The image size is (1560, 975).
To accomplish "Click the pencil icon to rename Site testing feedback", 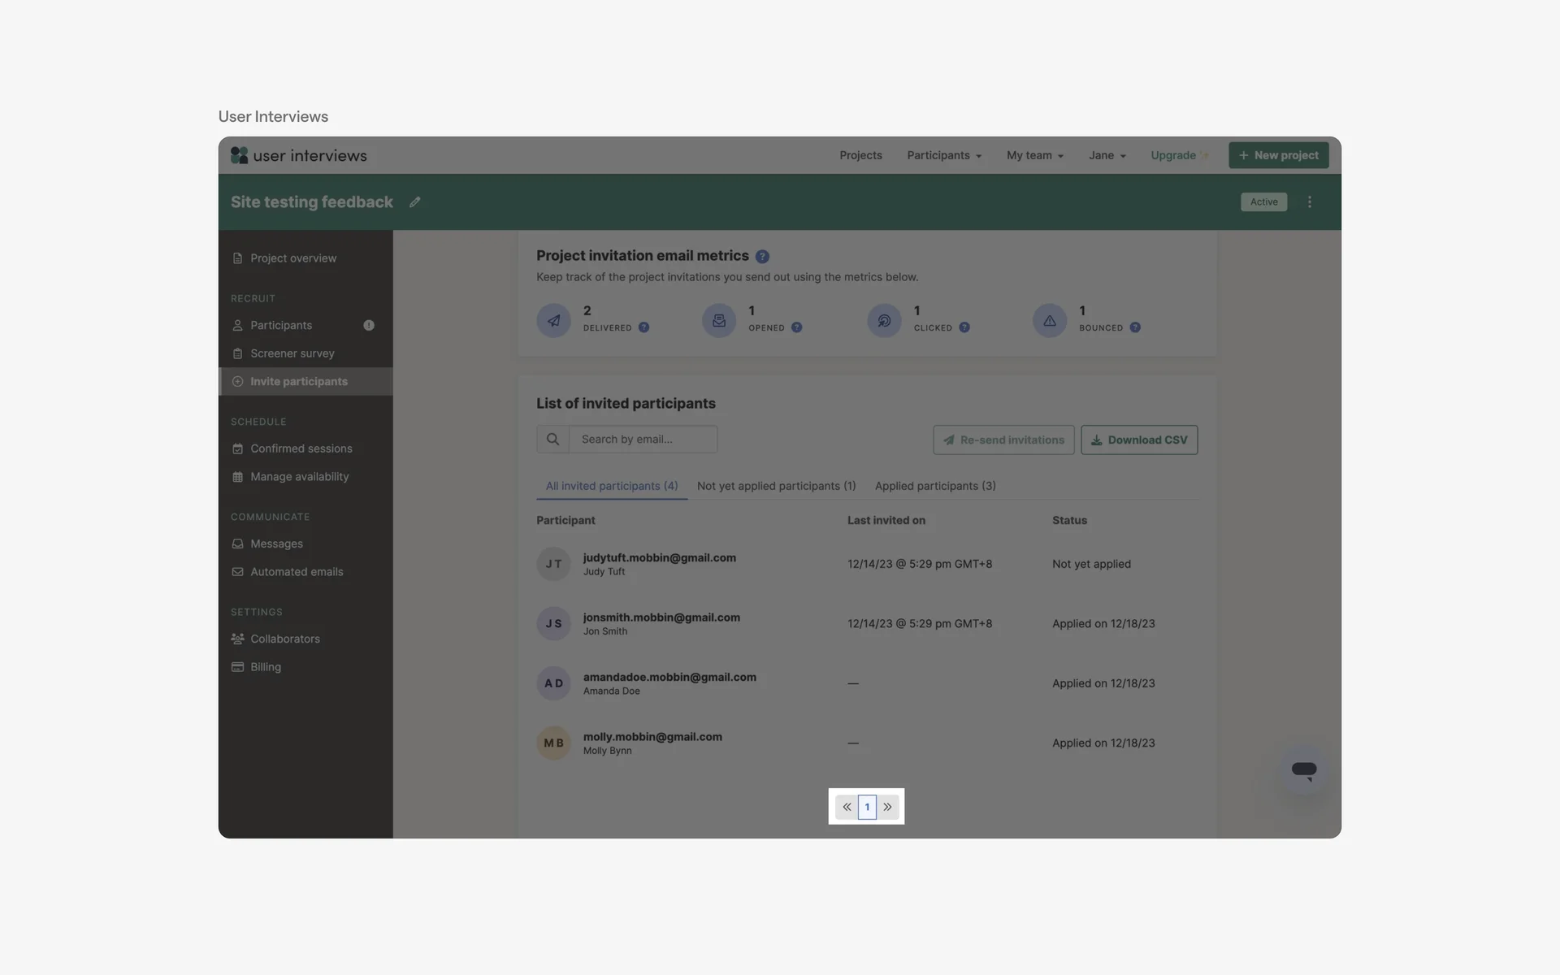I will 415,201.
